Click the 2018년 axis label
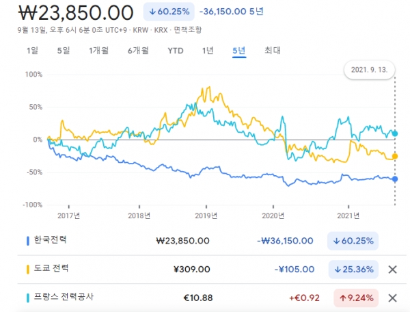Viewport: 410px width, 312px height. tap(139, 216)
